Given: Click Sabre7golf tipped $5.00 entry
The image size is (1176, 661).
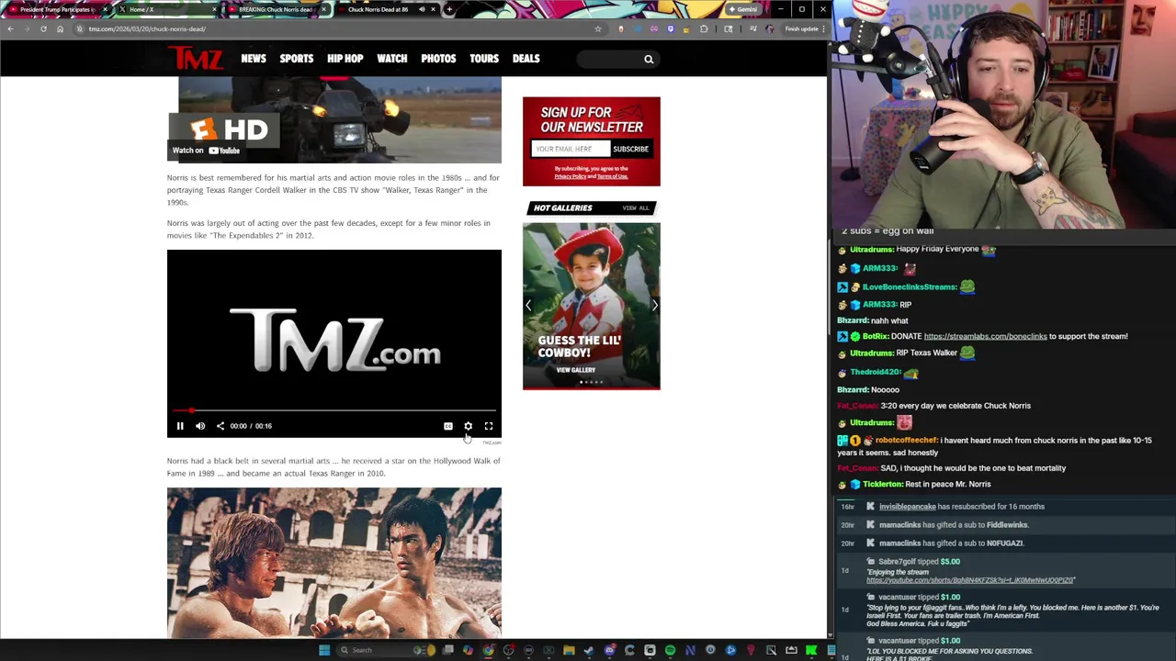Looking at the screenshot, I should click(919, 561).
